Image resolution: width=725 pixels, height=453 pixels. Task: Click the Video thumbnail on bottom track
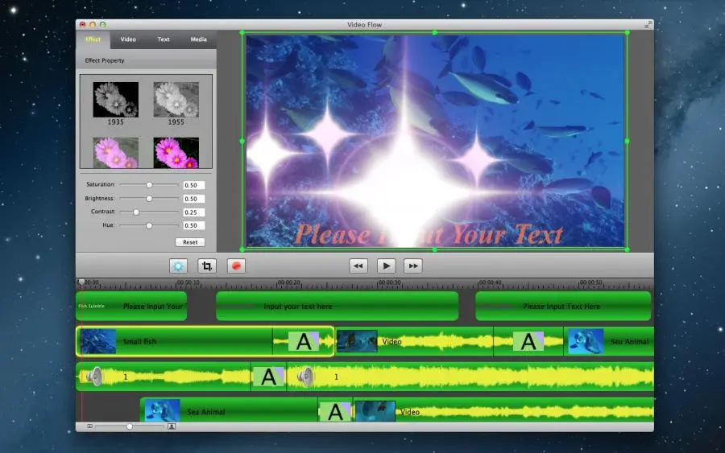point(375,411)
